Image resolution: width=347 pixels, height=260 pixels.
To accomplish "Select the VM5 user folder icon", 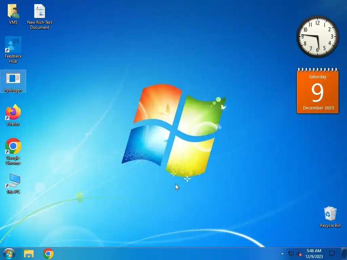I will click(13, 14).
